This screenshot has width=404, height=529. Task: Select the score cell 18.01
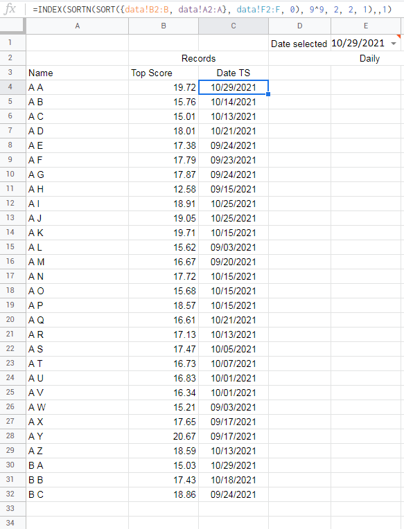(x=164, y=131)
